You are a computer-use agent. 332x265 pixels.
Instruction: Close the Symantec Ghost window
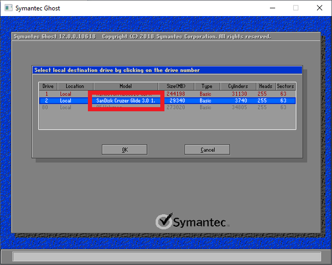click(320, 8)
